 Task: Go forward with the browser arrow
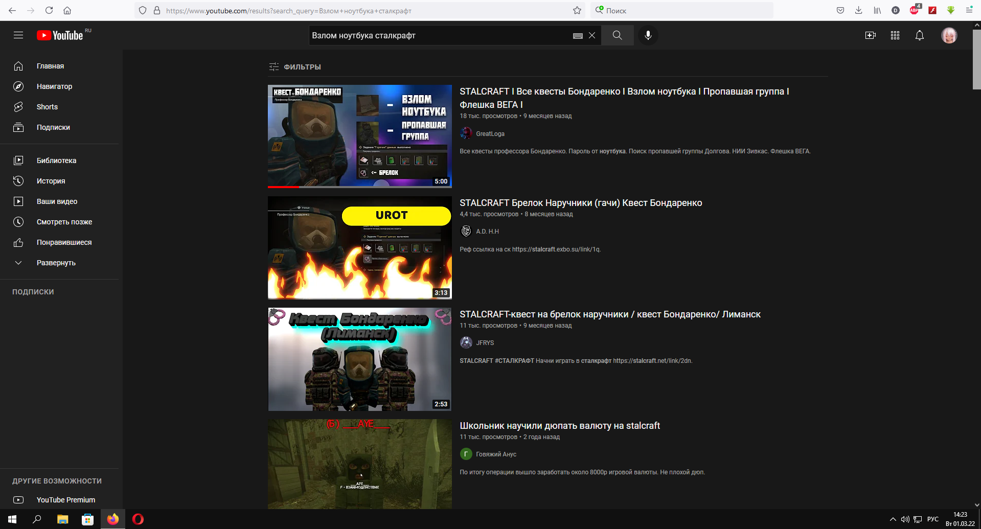31,10
